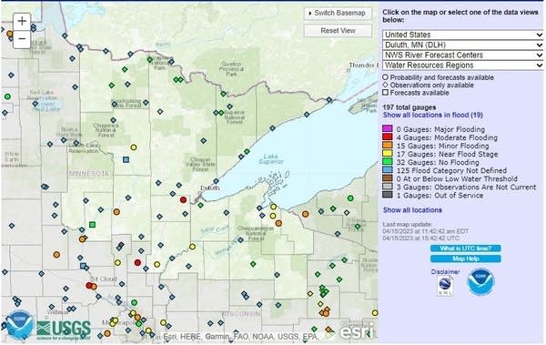This screenshot has width=546, height=345.
Task: Click the WISCONSIN state label
Action: click(x=241, y=314)
